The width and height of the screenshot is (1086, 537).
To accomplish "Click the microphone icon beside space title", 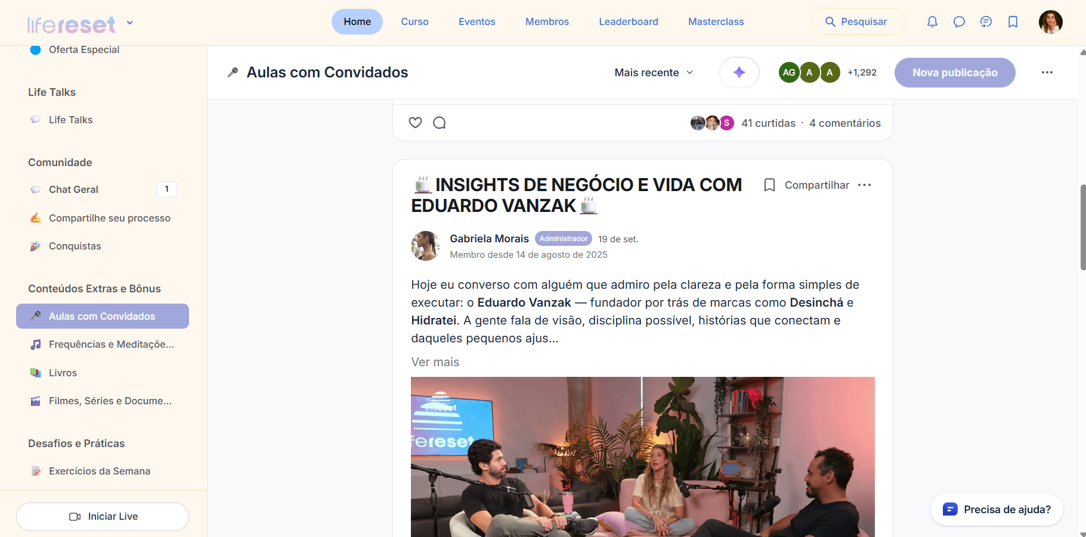I will [233, 73].
